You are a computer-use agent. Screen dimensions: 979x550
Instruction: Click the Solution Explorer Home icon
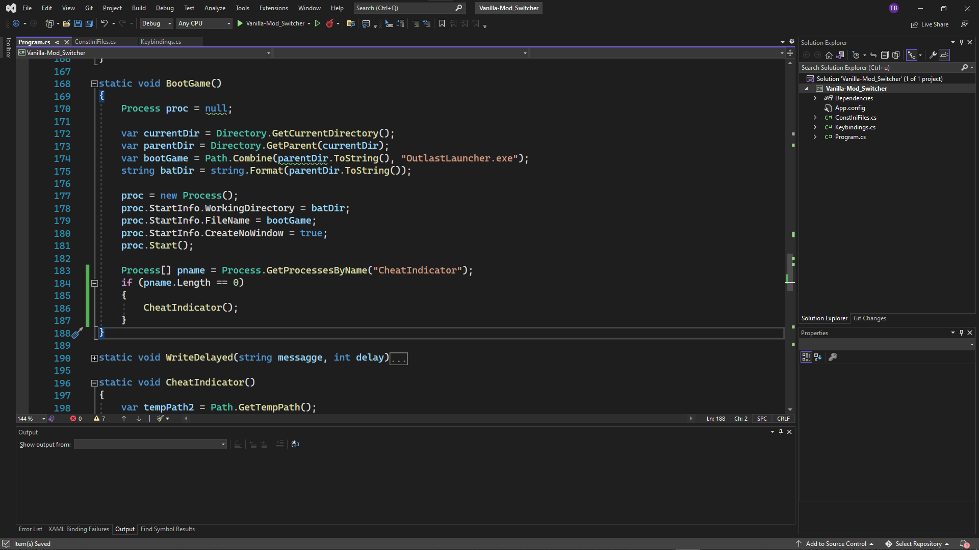coord(829,55)
